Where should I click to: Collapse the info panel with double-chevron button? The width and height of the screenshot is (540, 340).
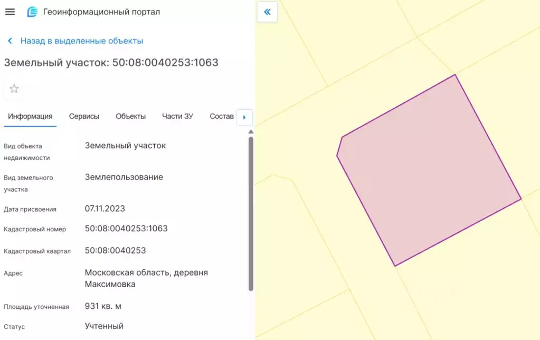267,12
